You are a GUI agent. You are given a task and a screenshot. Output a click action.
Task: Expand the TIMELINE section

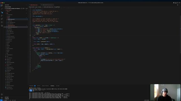[x=7, y=98]
